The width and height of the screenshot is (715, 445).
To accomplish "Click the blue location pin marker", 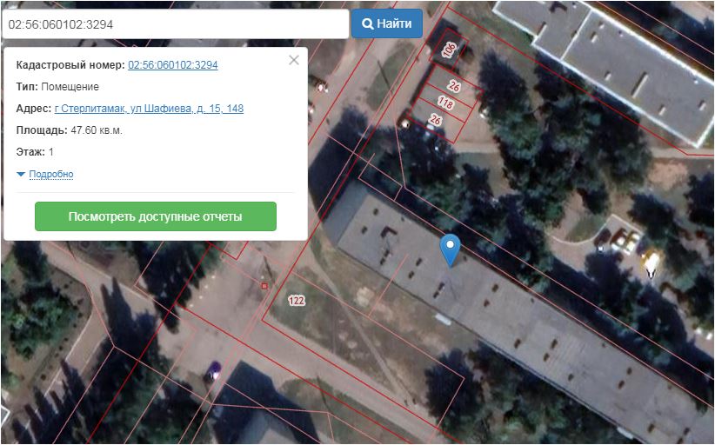I will coord(450,249).
